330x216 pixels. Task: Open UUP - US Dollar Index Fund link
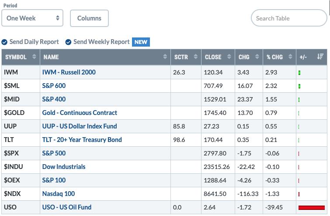pyautogui.click(x=80, y=126)
